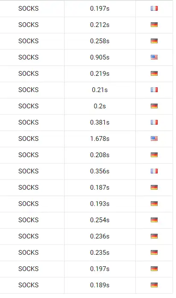Screen dimensions: 176x298
Task: Select the French flag in the 0.356s row
Action: (x=154, y=171)
